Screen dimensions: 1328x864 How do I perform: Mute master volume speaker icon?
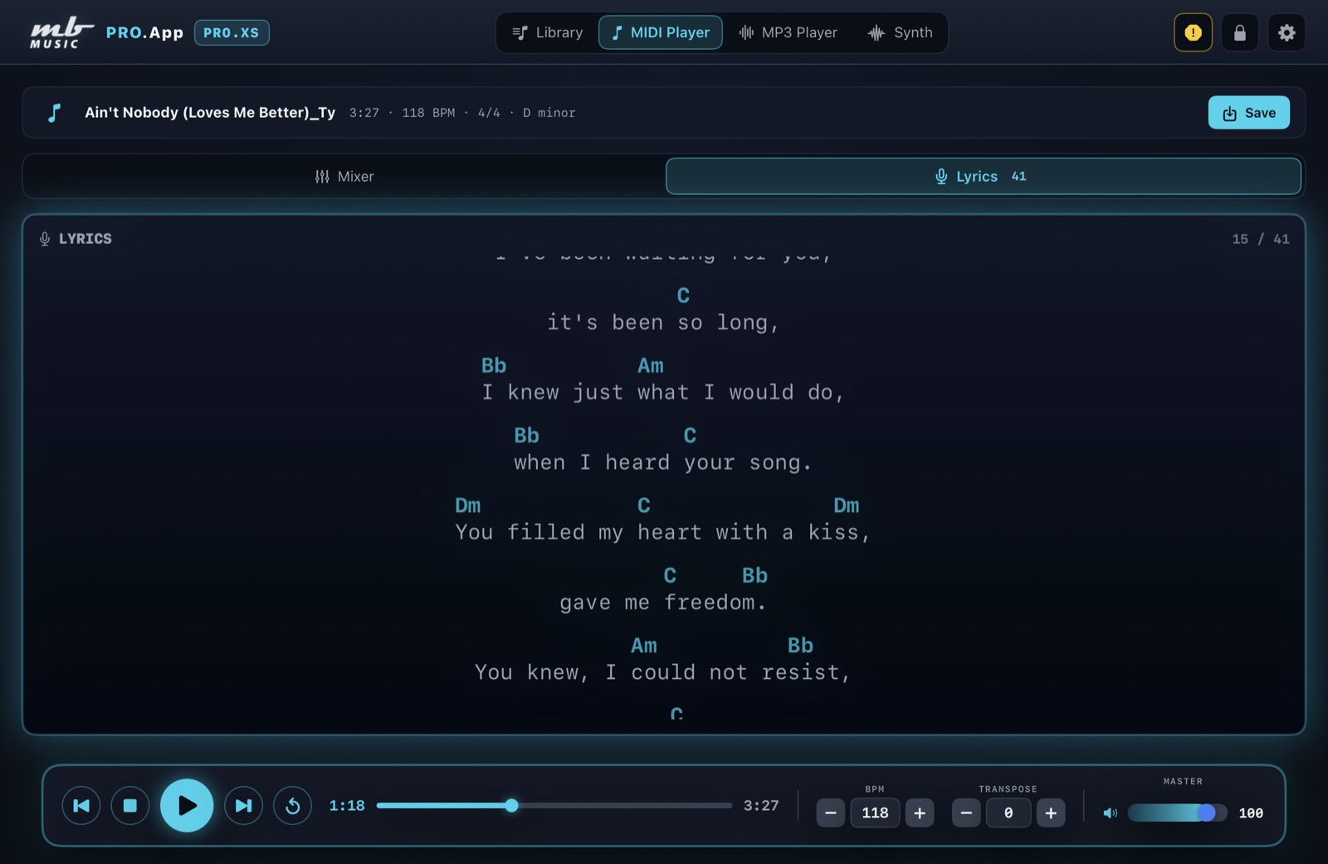(x=1110, y=813)
